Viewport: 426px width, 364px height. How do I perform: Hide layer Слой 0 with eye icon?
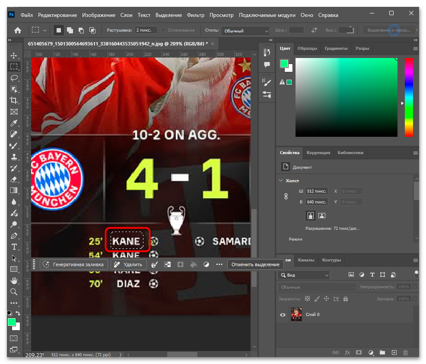(283, 315)
